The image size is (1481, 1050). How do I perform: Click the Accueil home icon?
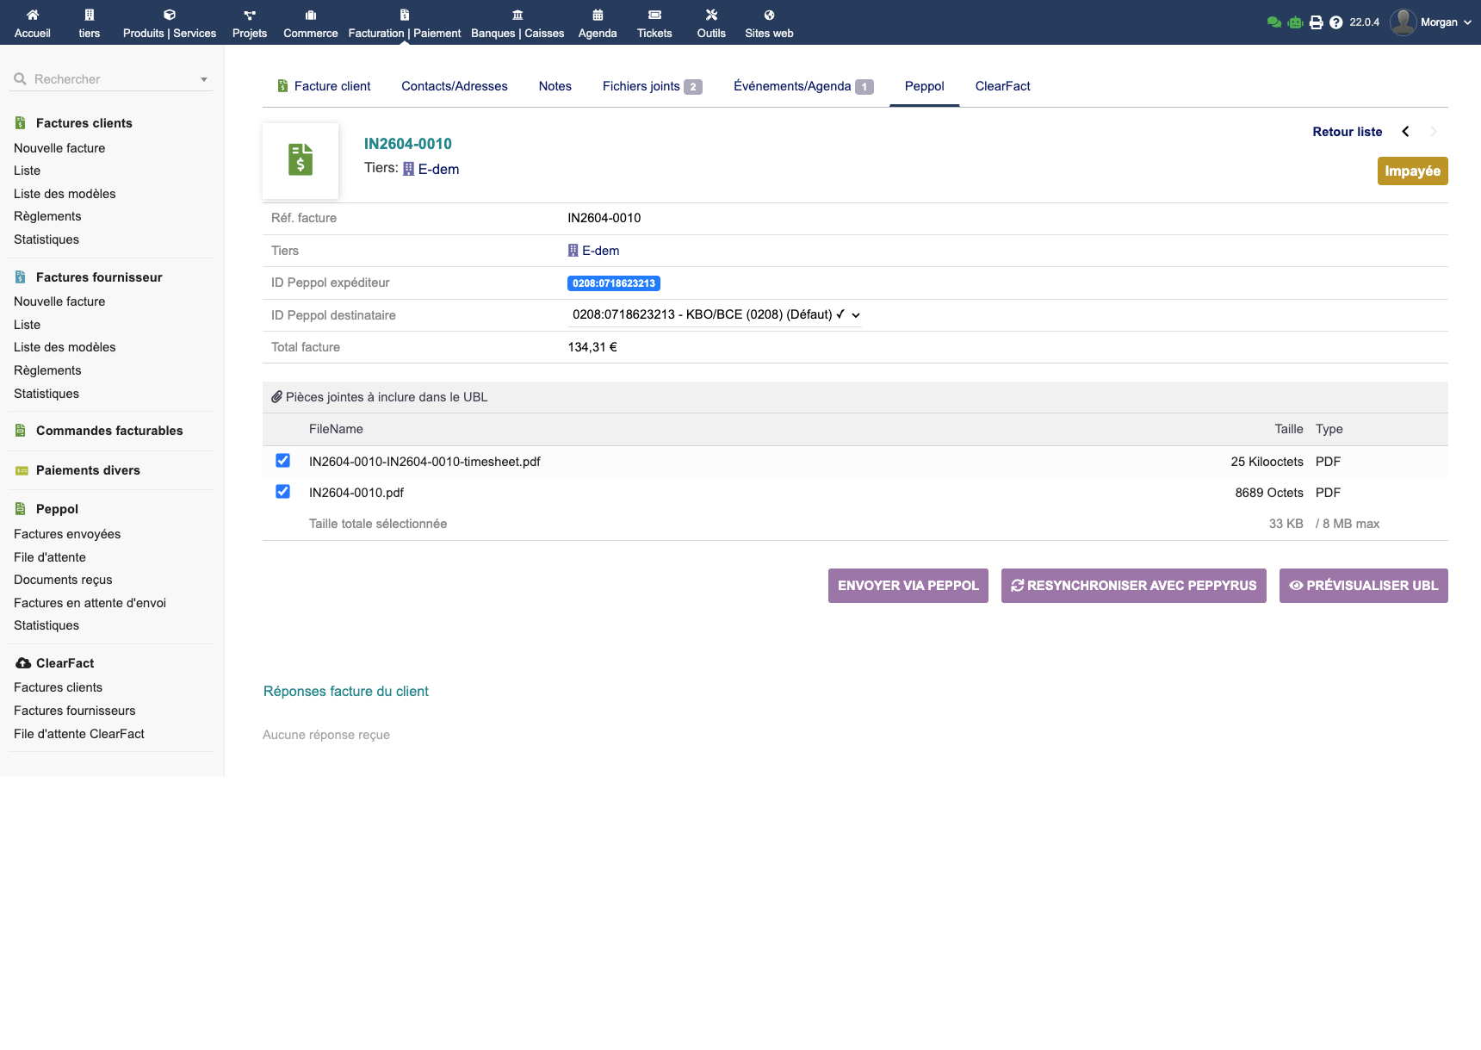pos(33,15)
